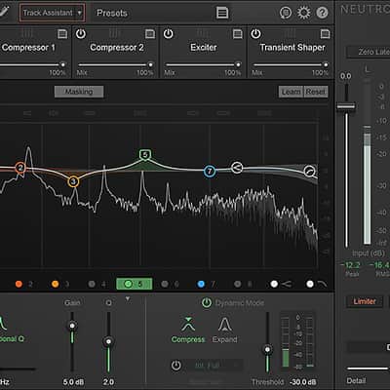390x390 pixels.
Task: Select the high shelf node on the curve
Action: (237, 168)
